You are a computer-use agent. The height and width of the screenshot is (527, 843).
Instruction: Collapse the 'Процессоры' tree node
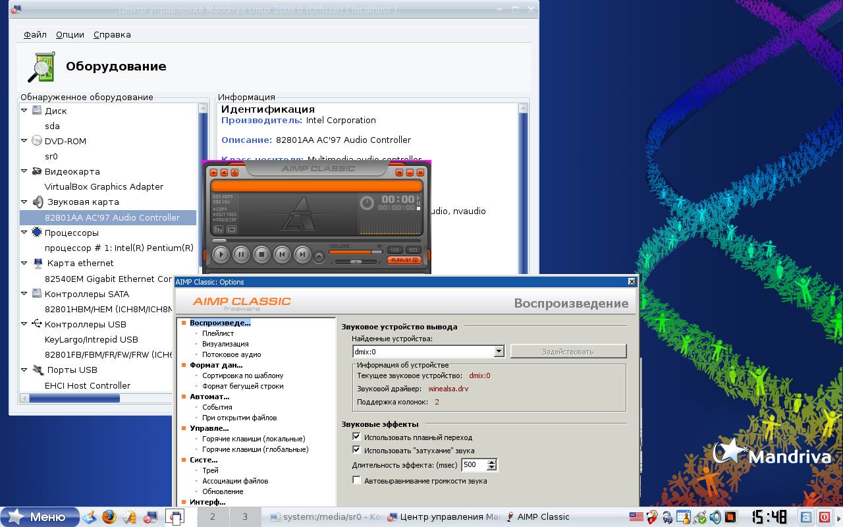pyautogui.click(x=24, y=233)
